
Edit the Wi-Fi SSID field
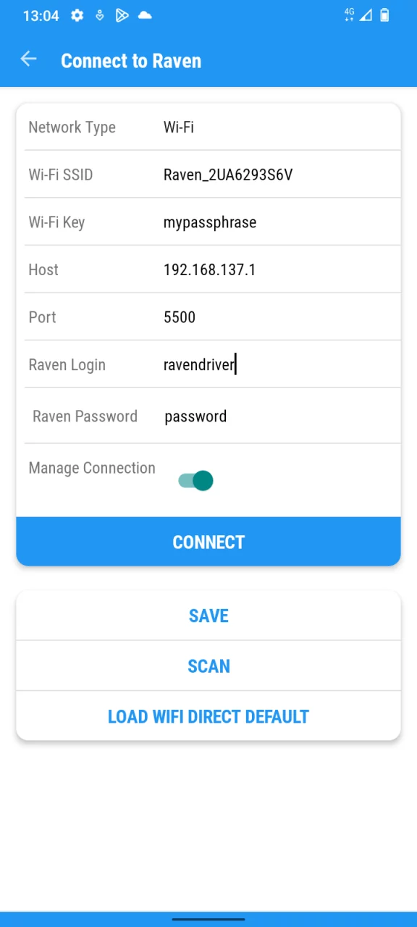coord(278,175)
